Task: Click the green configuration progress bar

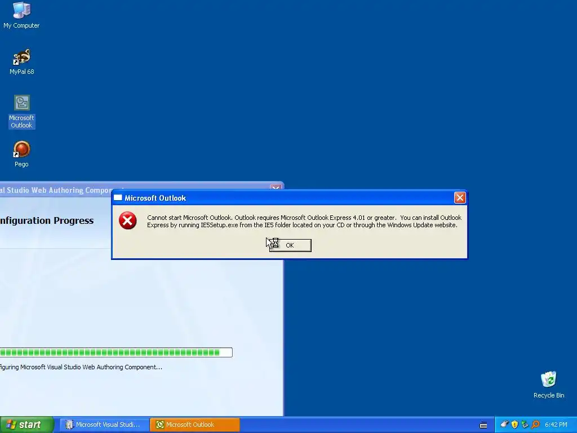Action: click(116, 352)
